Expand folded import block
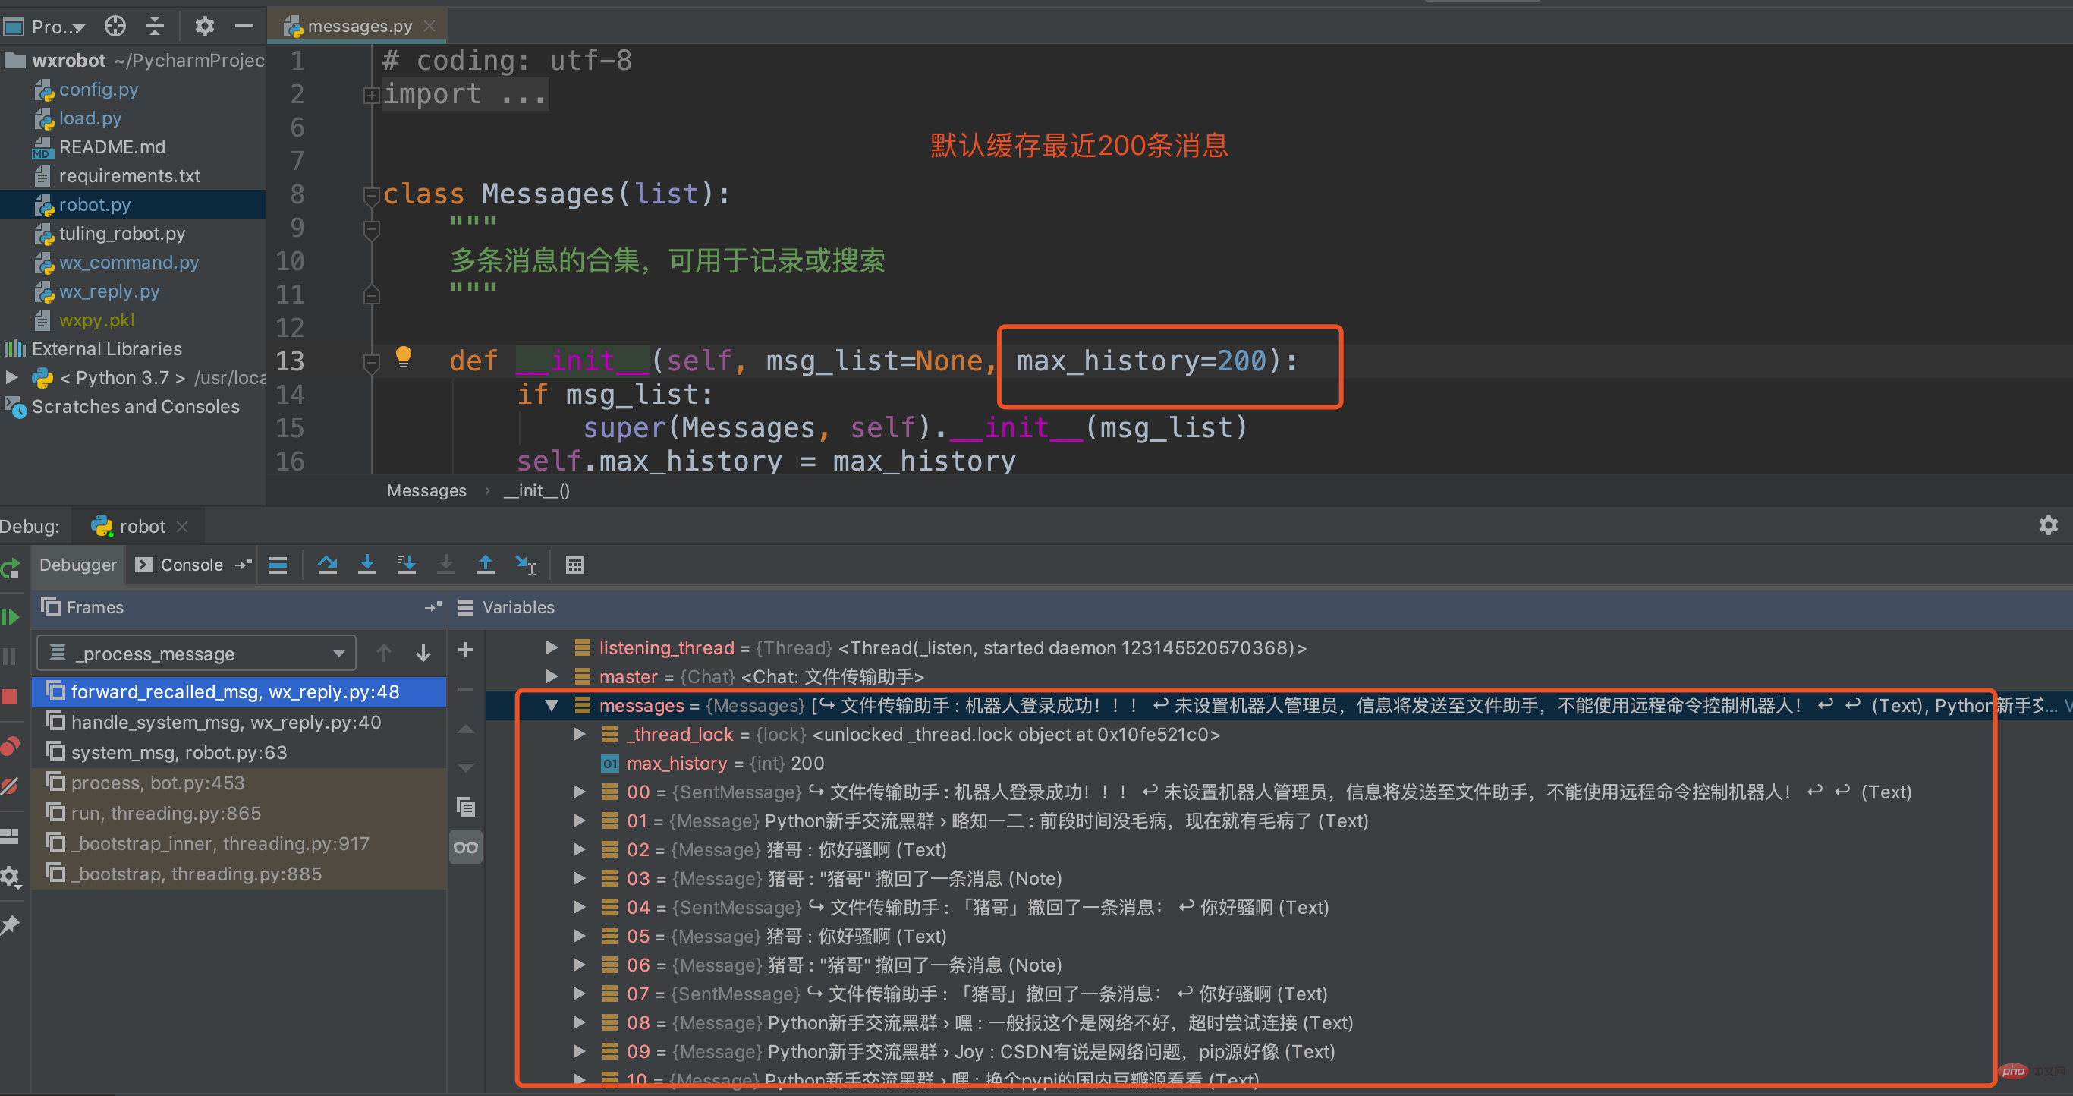 pyautogui.click(x=371, y=96)
